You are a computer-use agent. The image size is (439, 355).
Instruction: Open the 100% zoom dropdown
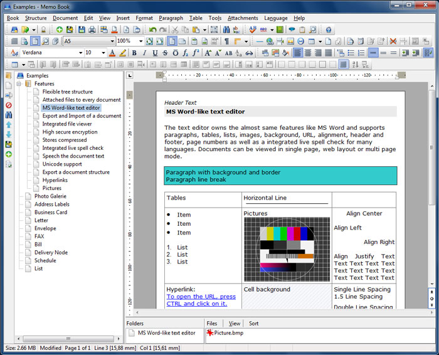(140, 41)
